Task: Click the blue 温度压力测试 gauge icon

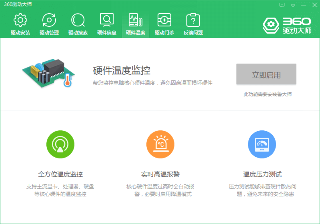Action: [262, 144]
